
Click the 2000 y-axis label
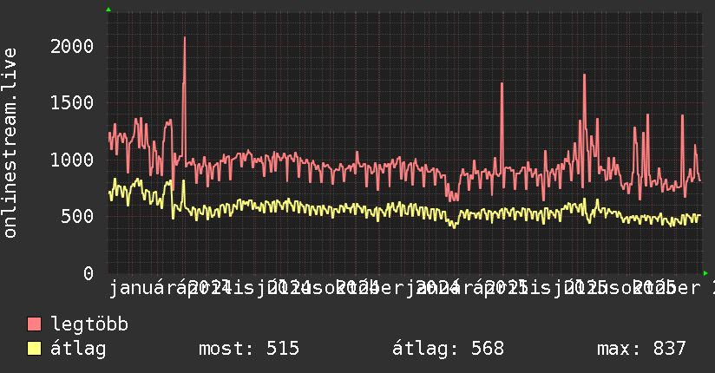[72, 47]
